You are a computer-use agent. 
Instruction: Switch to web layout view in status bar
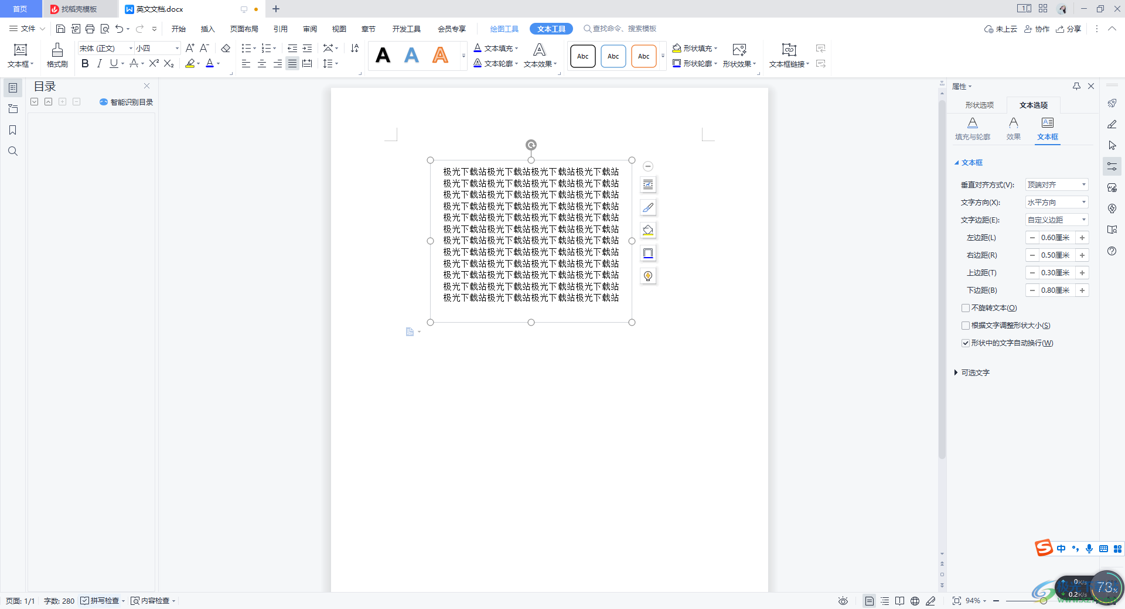[915, 601]
